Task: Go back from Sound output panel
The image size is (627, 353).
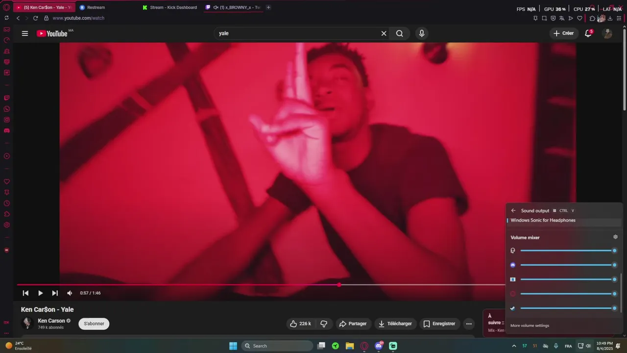Action: 513,211
